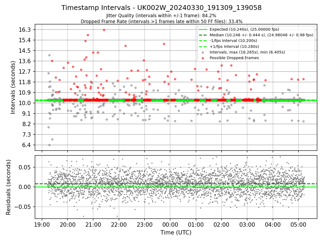323x242 pixels.
Task: Click the Time (UTC) x-axis label
Action: tap(176, 233)
